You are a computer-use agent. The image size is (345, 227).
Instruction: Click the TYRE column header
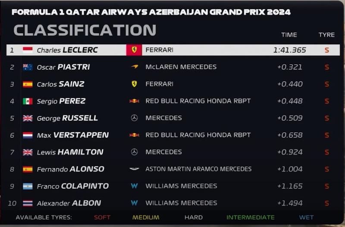click(326, 35)
